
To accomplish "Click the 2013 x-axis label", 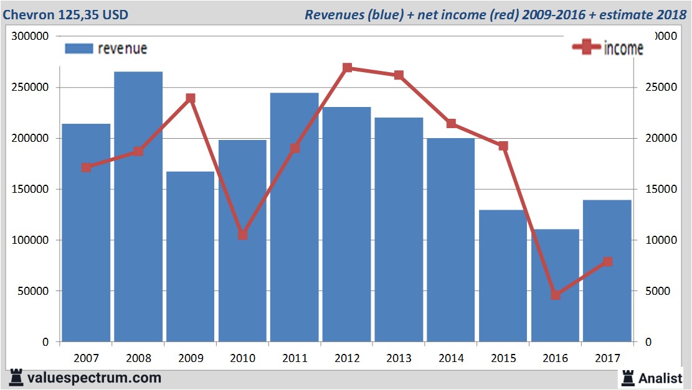I will pos(399,358).
